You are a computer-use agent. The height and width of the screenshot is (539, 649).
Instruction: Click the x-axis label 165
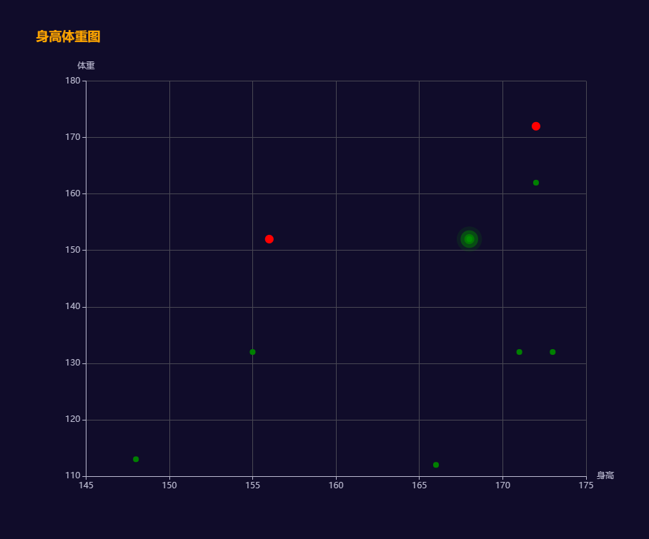point(420,485)
